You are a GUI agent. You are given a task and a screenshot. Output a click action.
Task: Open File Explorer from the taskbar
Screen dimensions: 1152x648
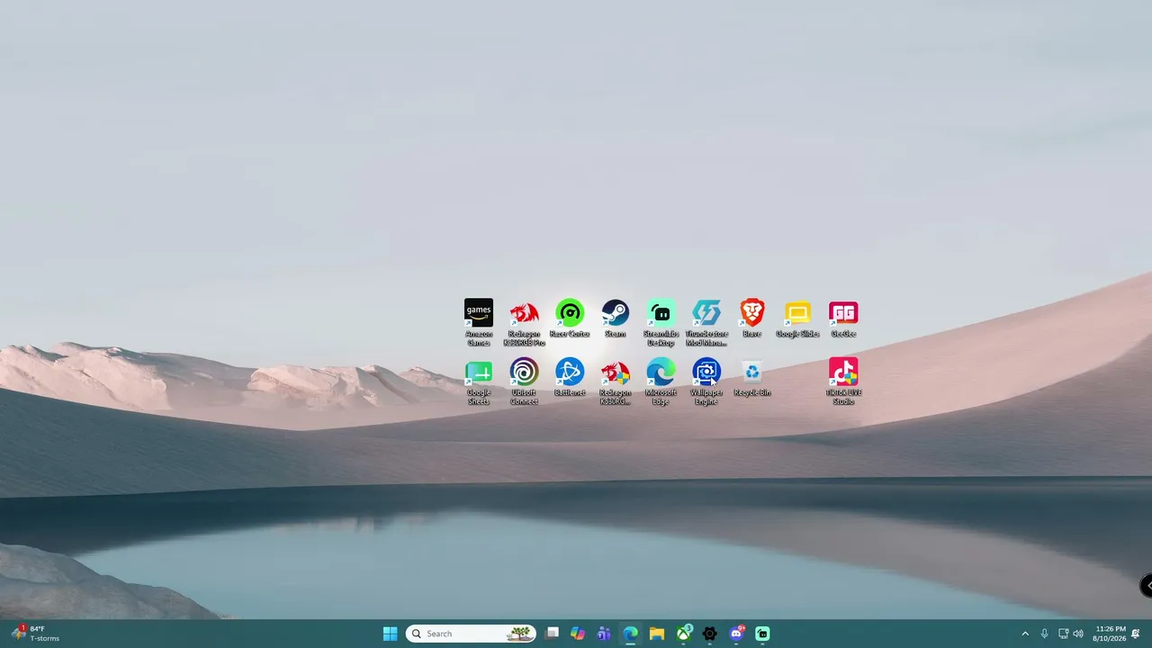657,634
